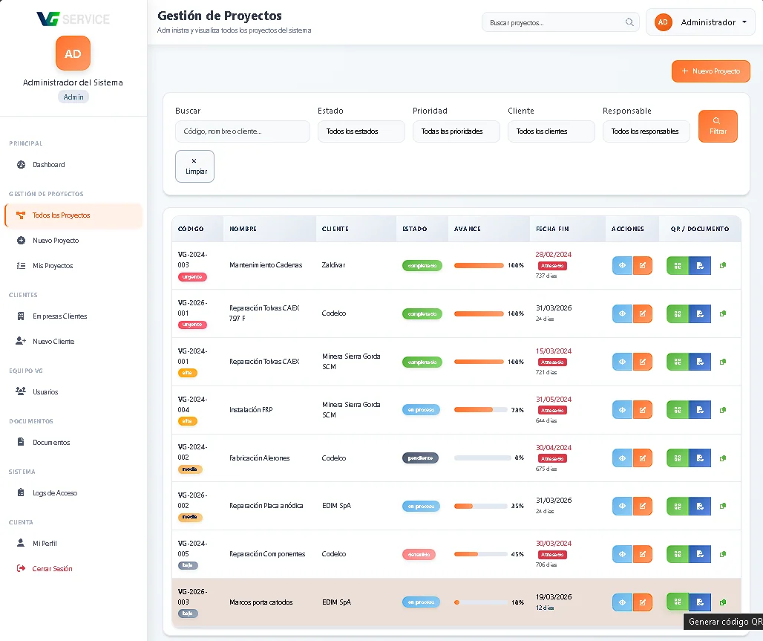The height and width of the screenshot is (641, 763).
Task: View details of Mantenimiento Cadenas with eye icon
Action: pyautogui.click(x=622, y=266)
